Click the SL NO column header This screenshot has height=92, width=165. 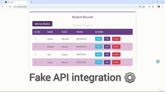(x=37, y=32)
